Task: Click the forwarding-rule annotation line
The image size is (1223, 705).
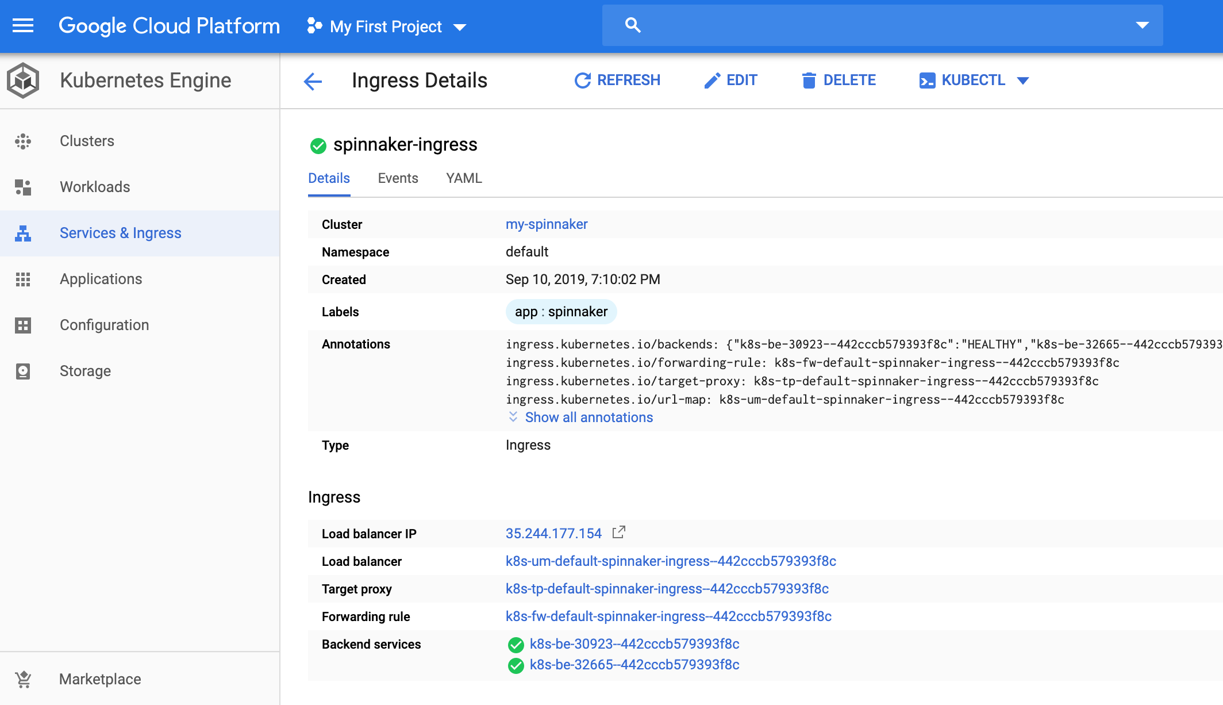Action: (813, 363)
